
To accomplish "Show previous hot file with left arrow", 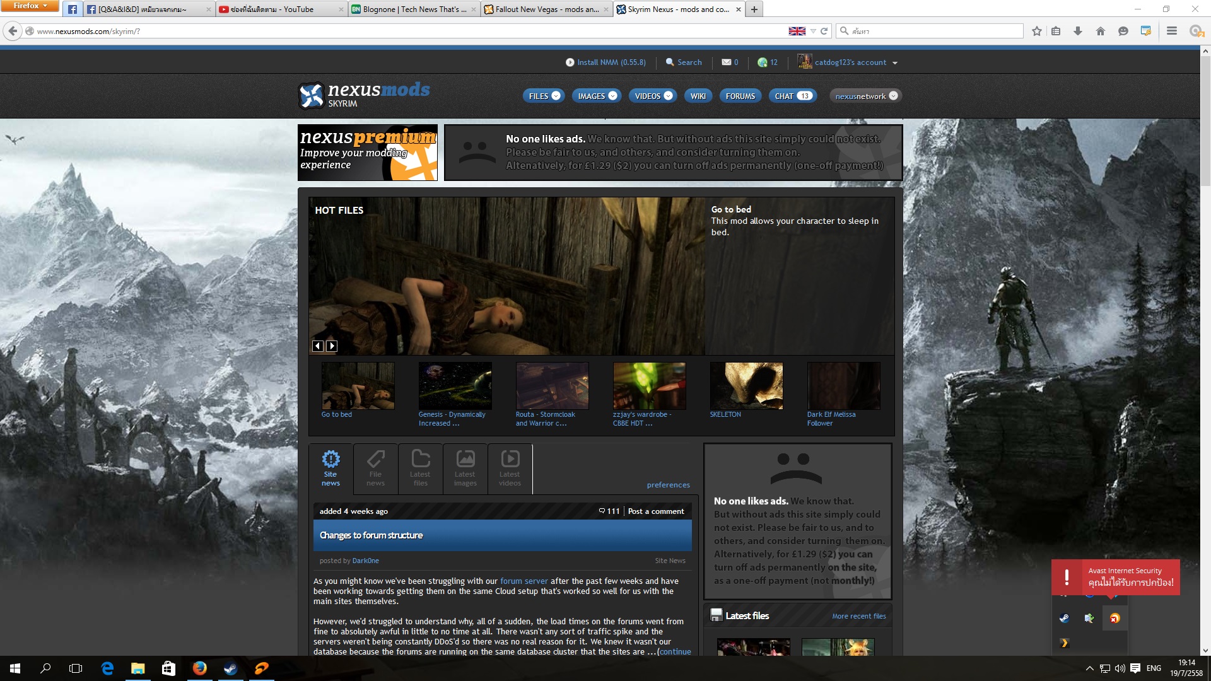I will click(318, 346).
